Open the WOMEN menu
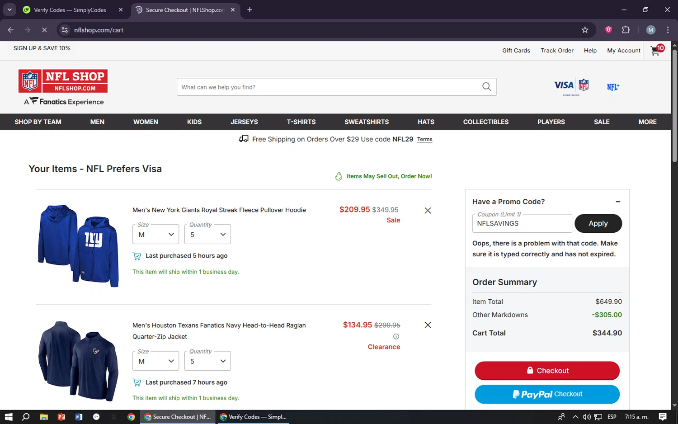This screenshot has height=424, width=678. [x=146, y=122]
